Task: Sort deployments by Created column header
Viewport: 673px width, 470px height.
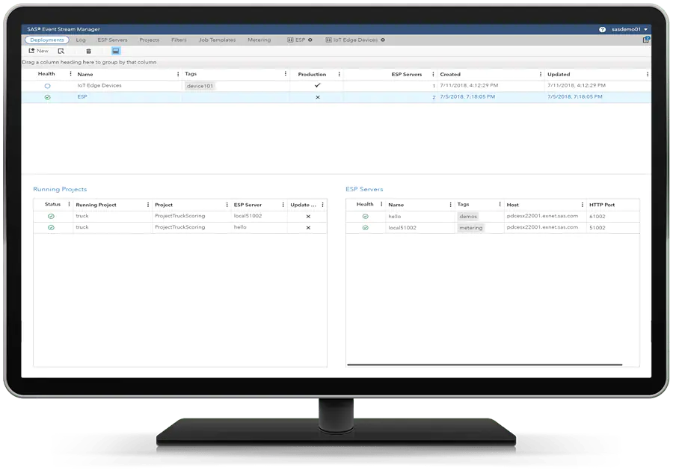Action: pos(450,74)
